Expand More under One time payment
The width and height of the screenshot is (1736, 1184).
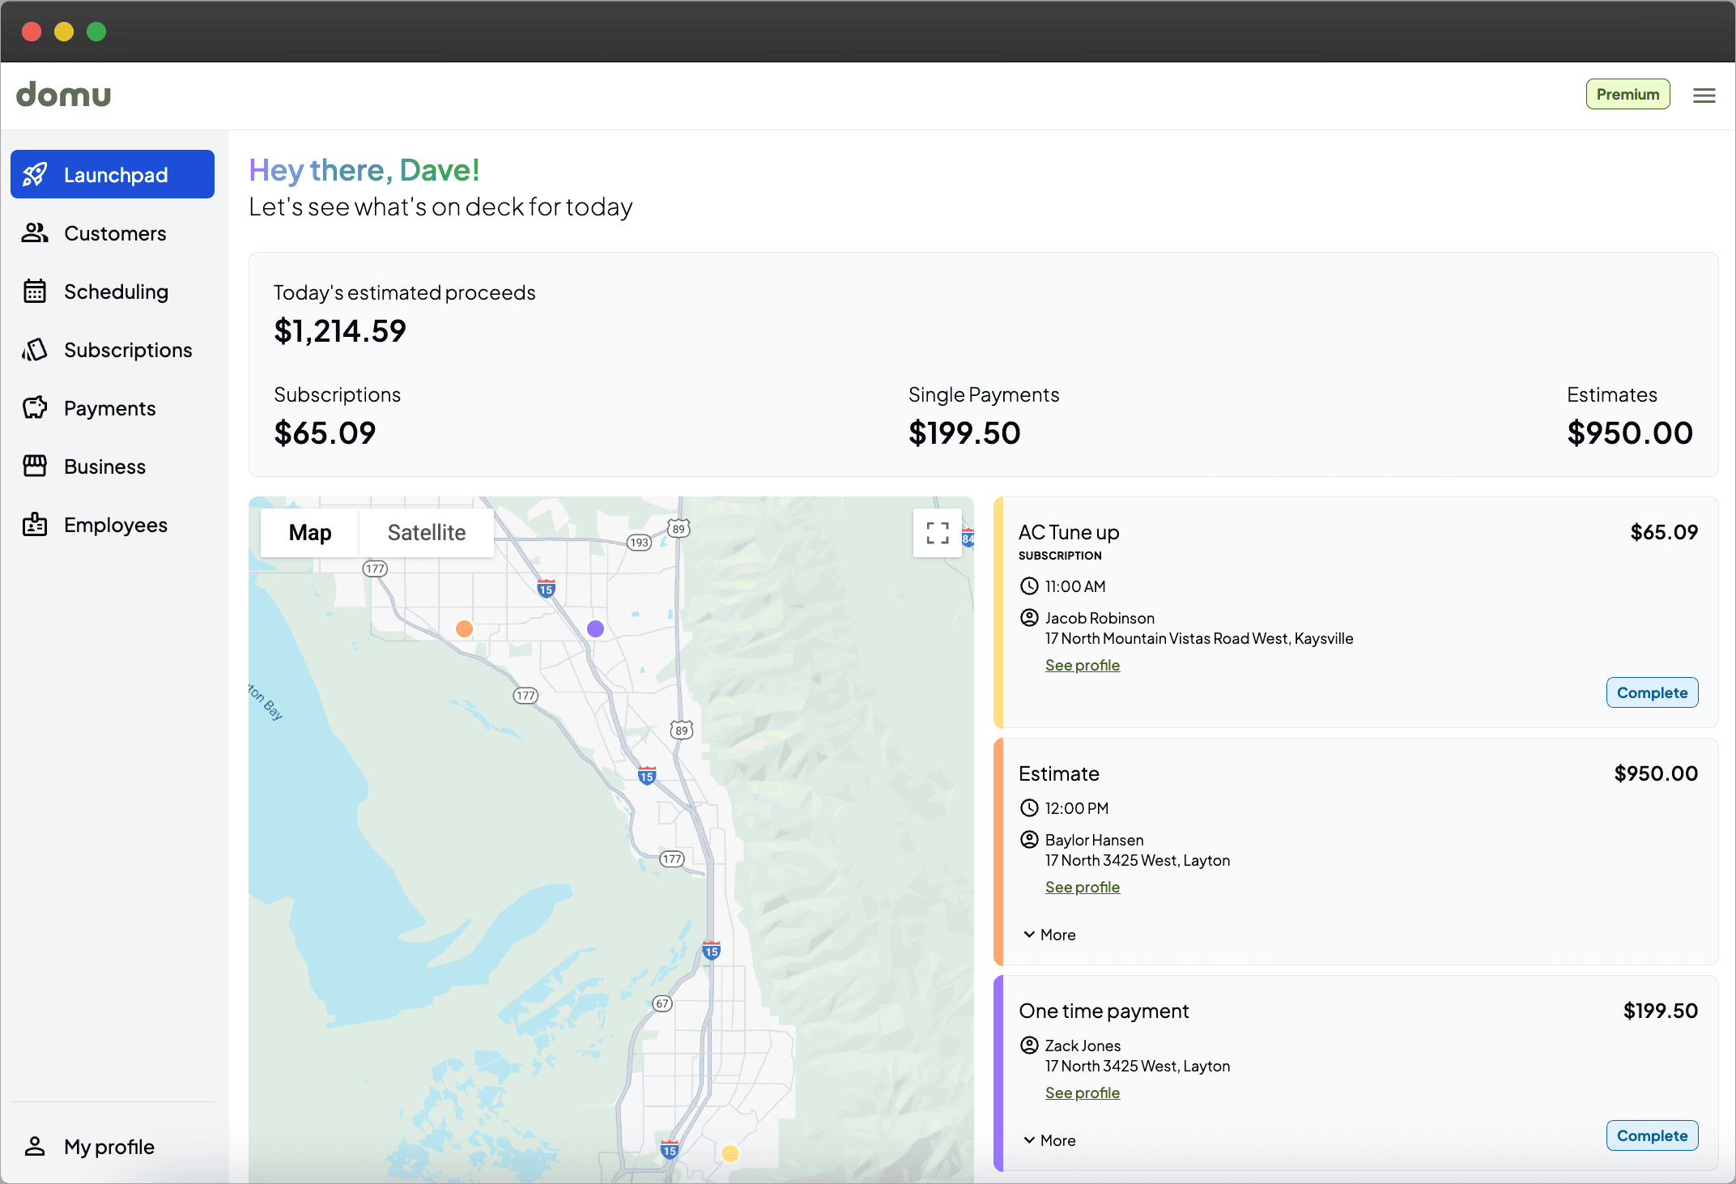(x=1049, y=1140)
